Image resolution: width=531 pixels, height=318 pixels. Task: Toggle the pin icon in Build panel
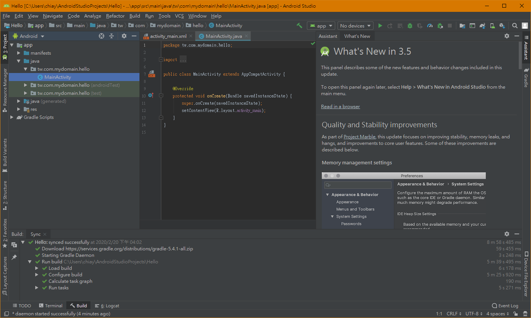[x=14, y=257]
